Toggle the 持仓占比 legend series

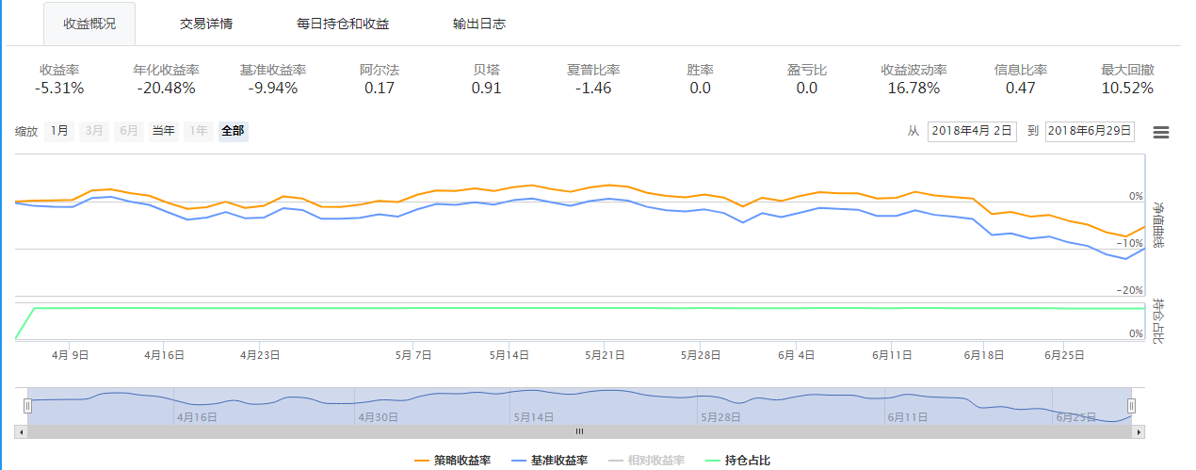737,461
